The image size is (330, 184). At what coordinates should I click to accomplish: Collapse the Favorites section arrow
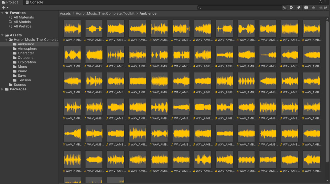coord(2,13)
